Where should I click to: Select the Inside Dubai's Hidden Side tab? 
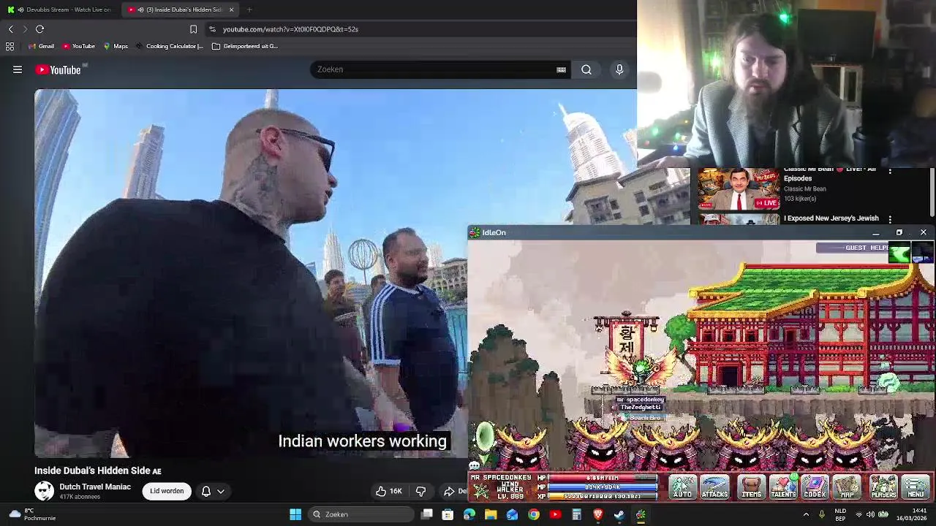[179, 9]
